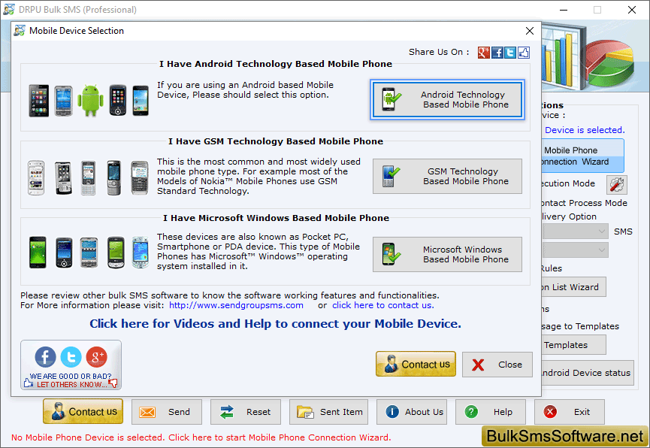The width and height of the screenshot is (650, 448).
Task: Share on Facebook icon at top
Action: point(497,53)
